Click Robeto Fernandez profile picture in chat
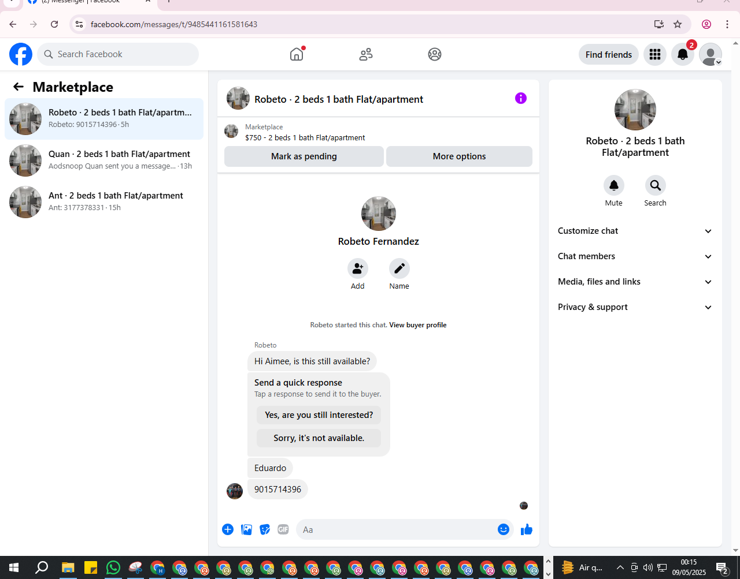The image size is (740, 579). tap(379, 214)
